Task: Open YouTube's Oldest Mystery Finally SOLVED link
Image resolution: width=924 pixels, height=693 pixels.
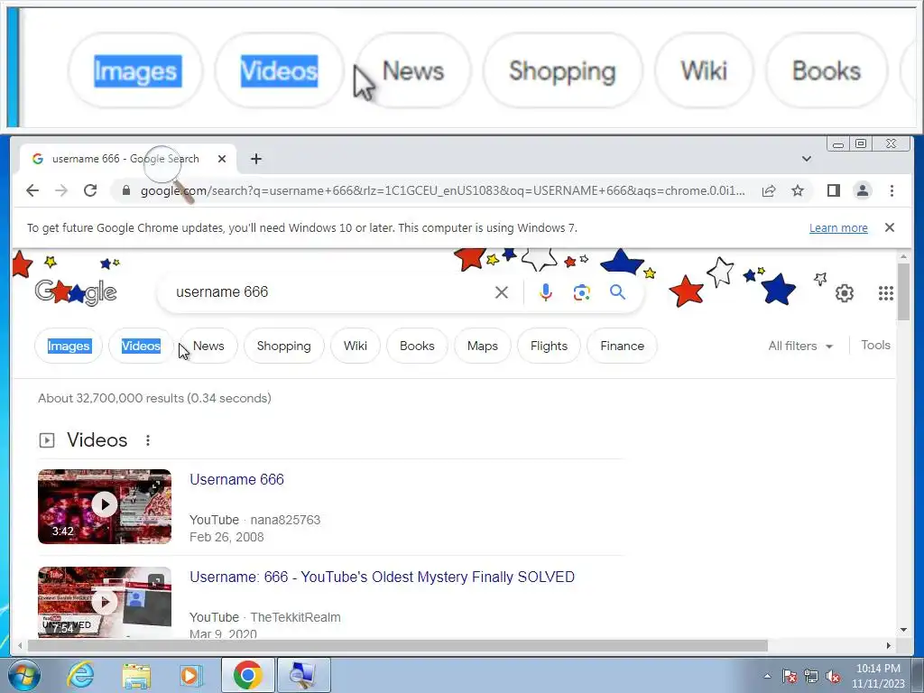Action: (382, 577)
